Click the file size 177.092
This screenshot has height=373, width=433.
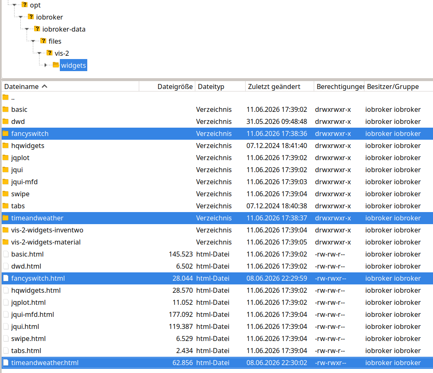pyautogui.click(x=181, y=314)
